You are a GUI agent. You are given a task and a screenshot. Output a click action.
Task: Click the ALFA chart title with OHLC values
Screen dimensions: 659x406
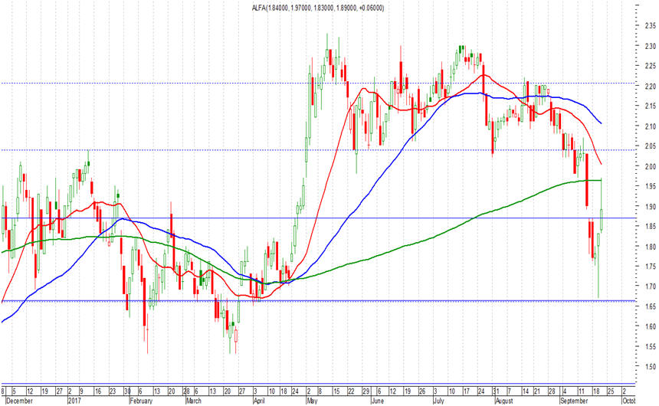point(318,8)
